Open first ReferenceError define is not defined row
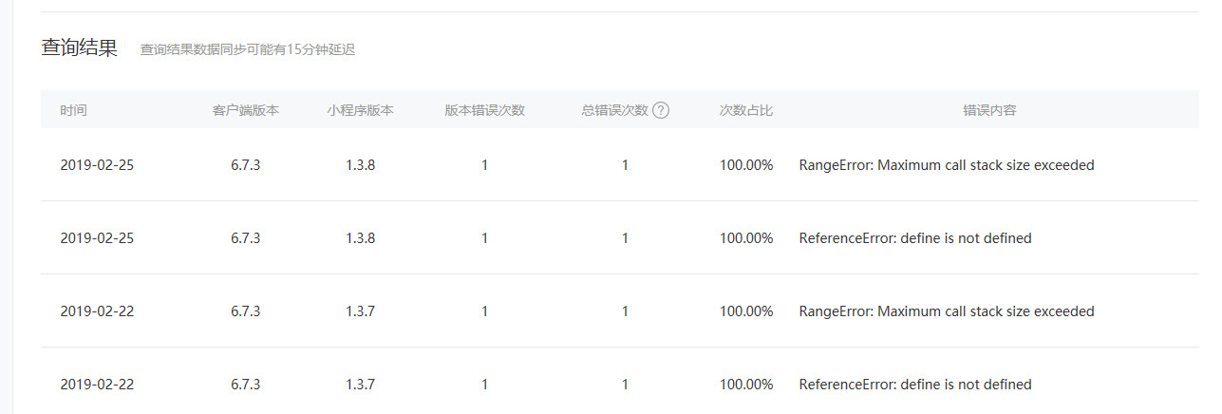Viewport: 1222px width, 414px height. (x=914, y=238)
